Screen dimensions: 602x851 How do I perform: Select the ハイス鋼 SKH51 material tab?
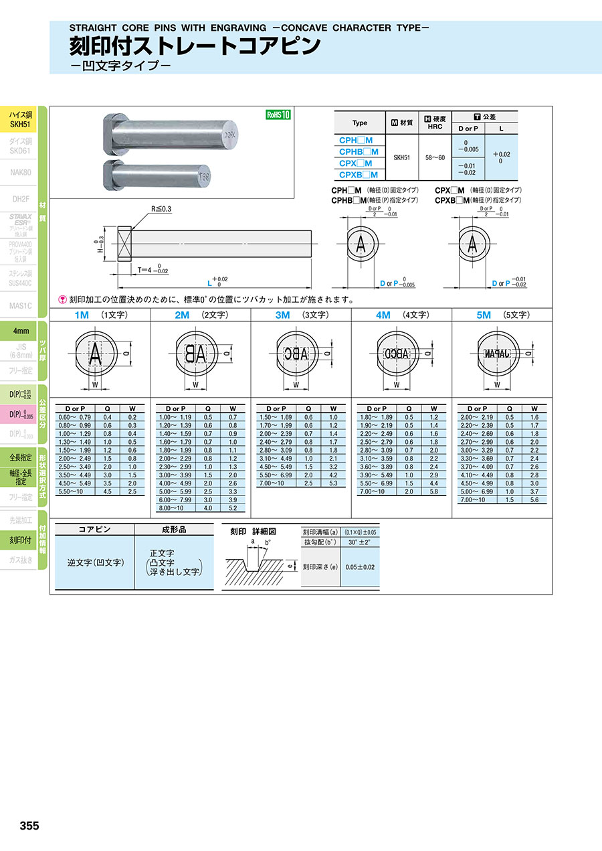coord(19,119)
